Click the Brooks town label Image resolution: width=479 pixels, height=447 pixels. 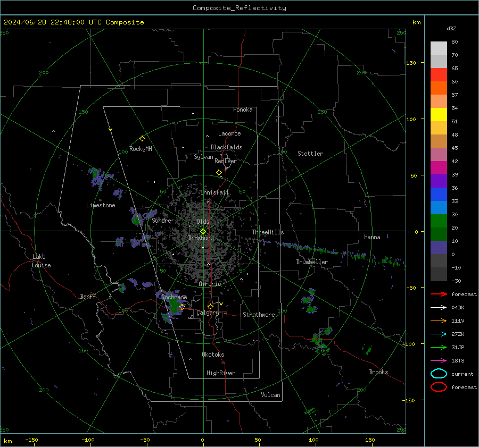click(x=378, y=372)
